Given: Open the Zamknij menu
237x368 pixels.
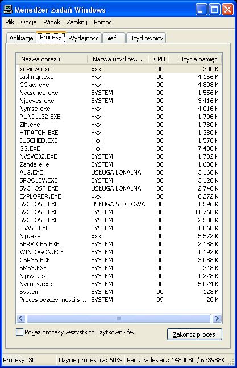Looking at the screenshot, I should point(77,22).
